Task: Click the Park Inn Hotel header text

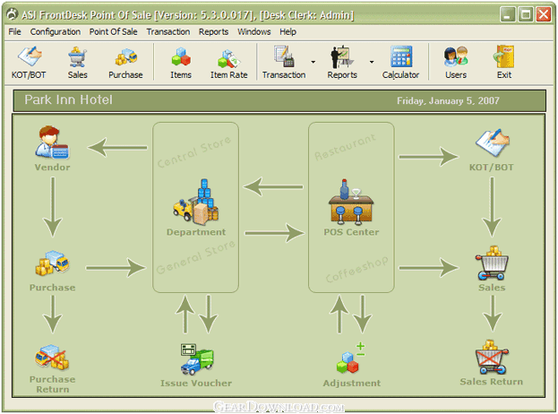Action: point(68,99)
